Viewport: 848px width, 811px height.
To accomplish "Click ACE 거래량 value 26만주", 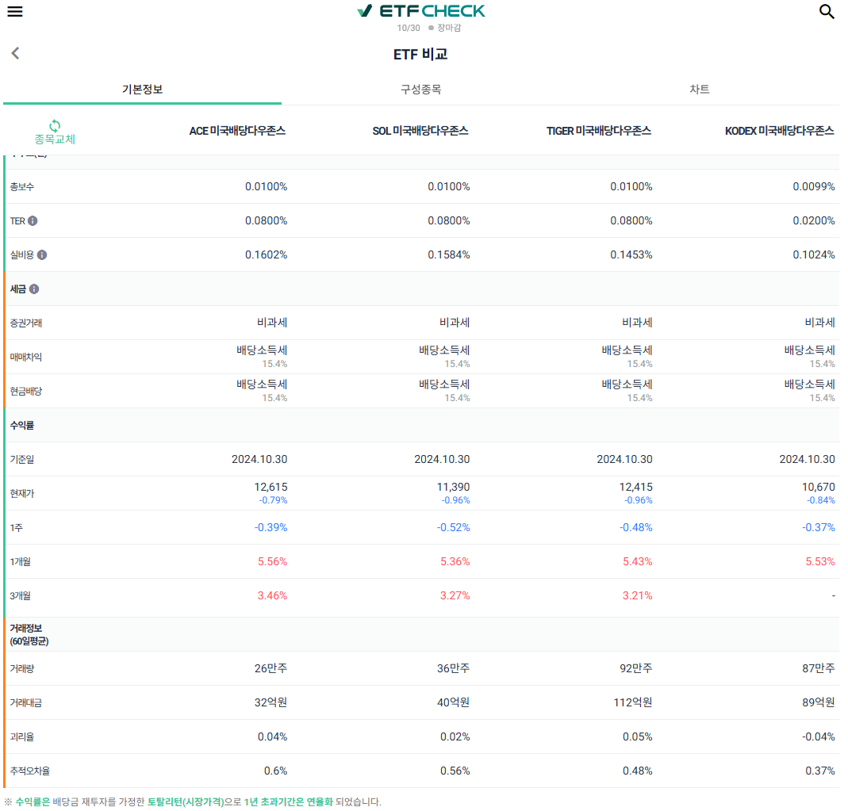I will 271,668.
